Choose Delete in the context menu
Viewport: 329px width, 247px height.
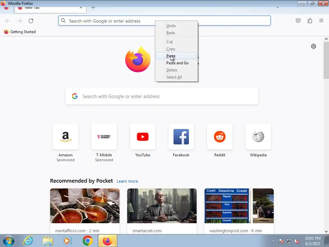176,70
